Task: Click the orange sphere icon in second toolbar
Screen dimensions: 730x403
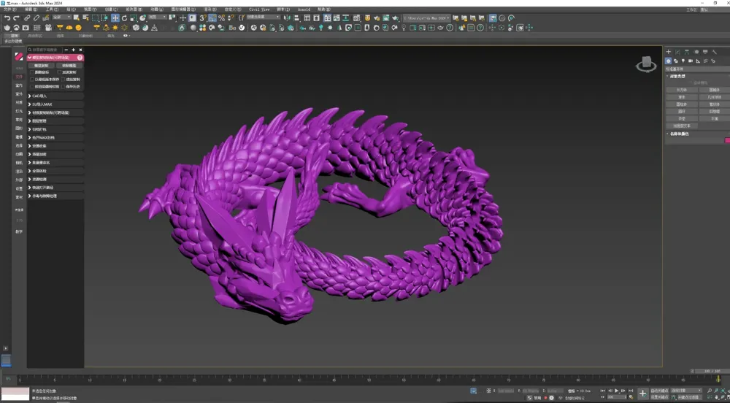Action: pyautogui.click(x=78, y=28)
